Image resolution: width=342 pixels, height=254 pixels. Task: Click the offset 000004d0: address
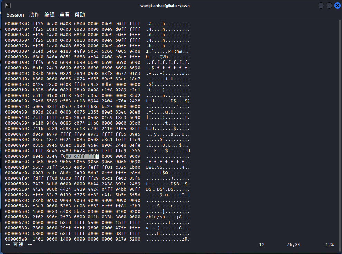17,167
